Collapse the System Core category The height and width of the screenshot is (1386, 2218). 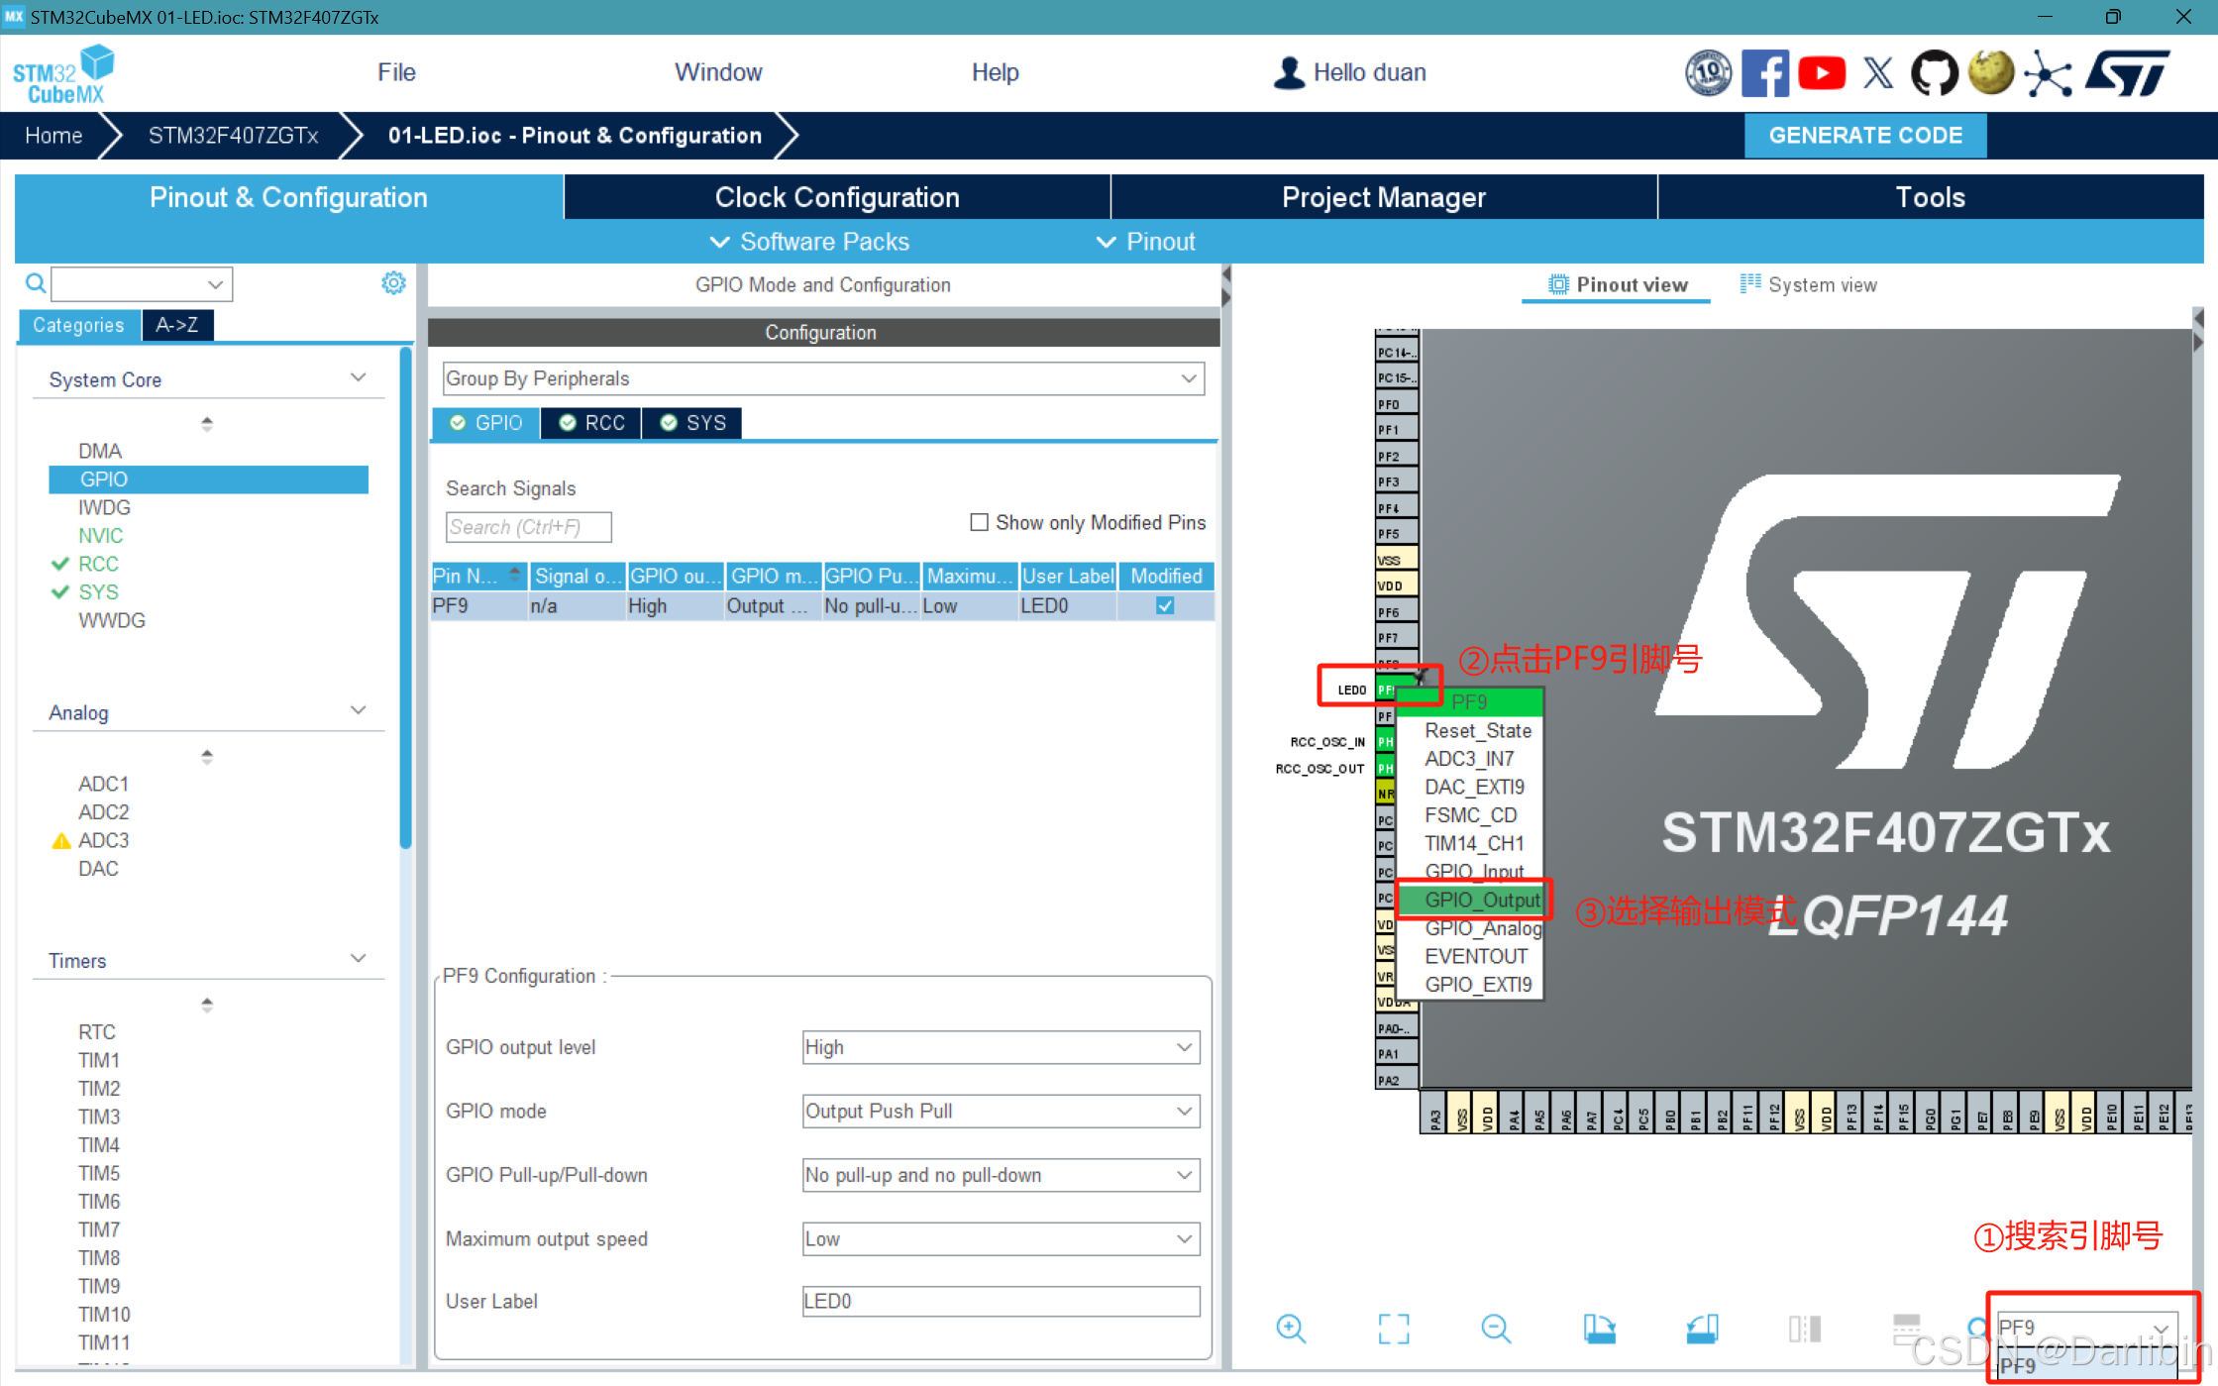pos(357,376)
